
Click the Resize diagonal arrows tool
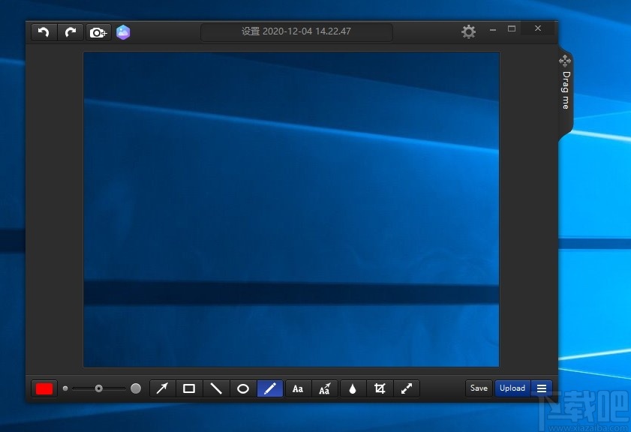[407, 388]
